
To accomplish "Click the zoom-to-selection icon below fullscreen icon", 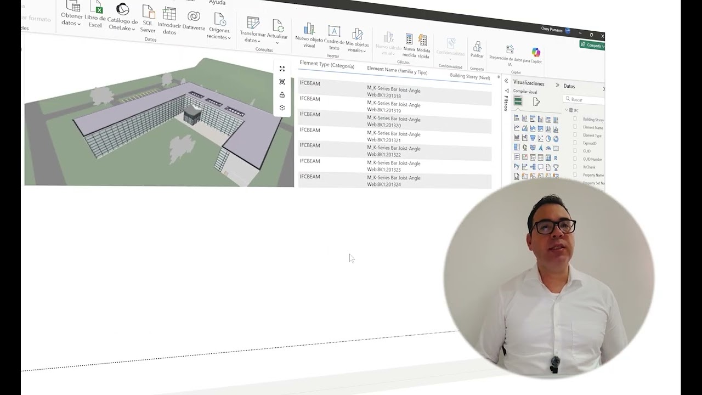I will (x=282, y=82).
